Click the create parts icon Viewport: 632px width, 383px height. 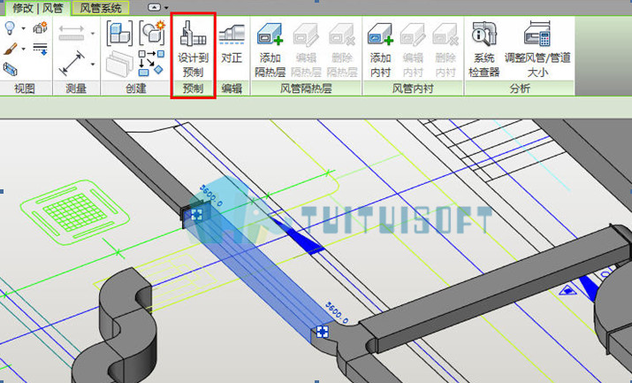tap(152, 33)
